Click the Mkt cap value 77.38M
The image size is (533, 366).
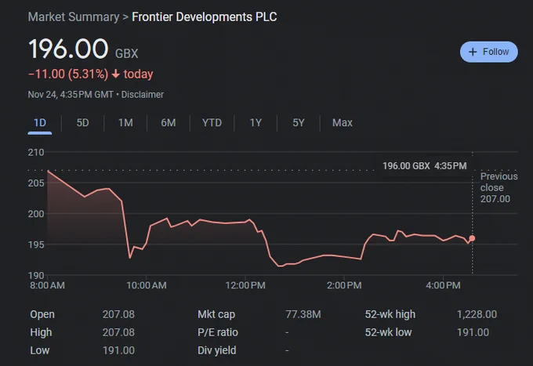(x=303, y=314)
